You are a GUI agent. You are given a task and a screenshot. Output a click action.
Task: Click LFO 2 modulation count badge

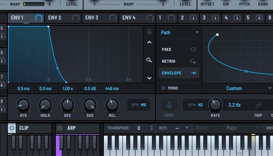tap(193, 18)
